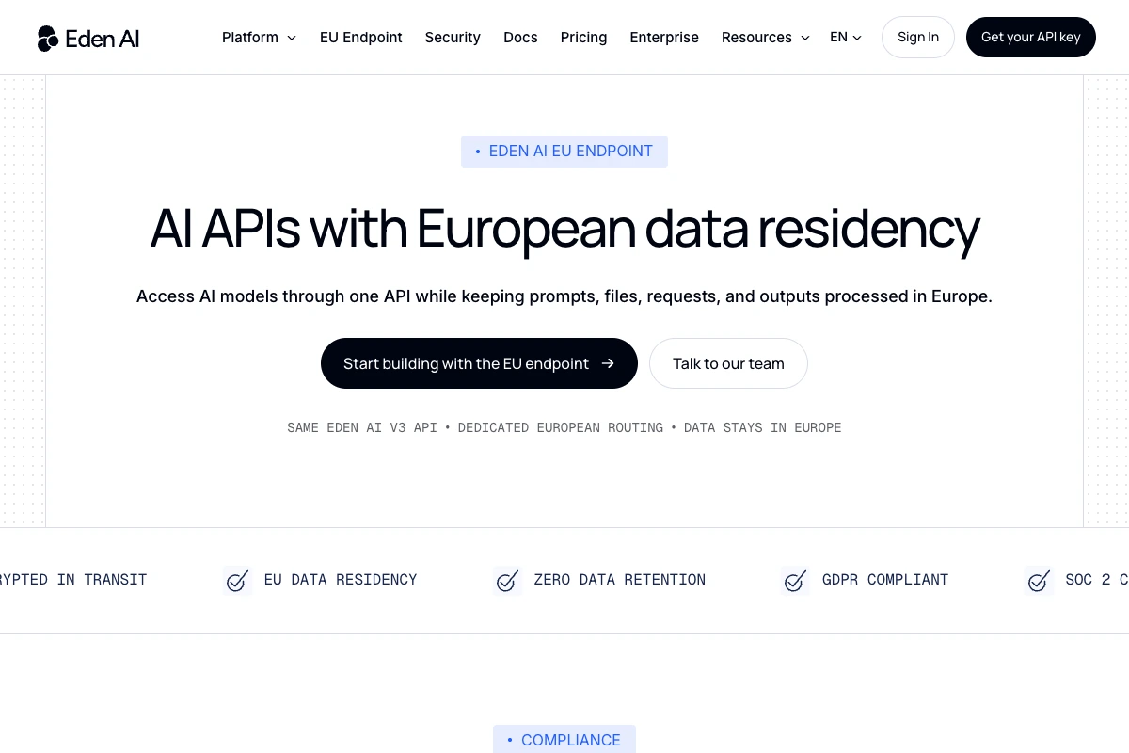Go to the Security page
The width and height of the screenshot is (1129, 753).
(x=453, y=38)
